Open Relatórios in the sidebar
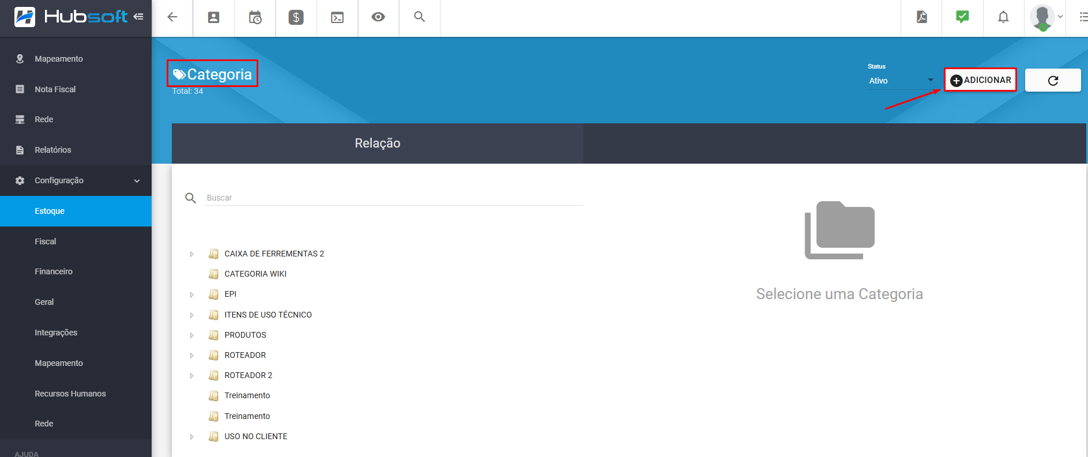Image resolution: width=1088 pixels, height=457 pixels. [x=76, y=150]
